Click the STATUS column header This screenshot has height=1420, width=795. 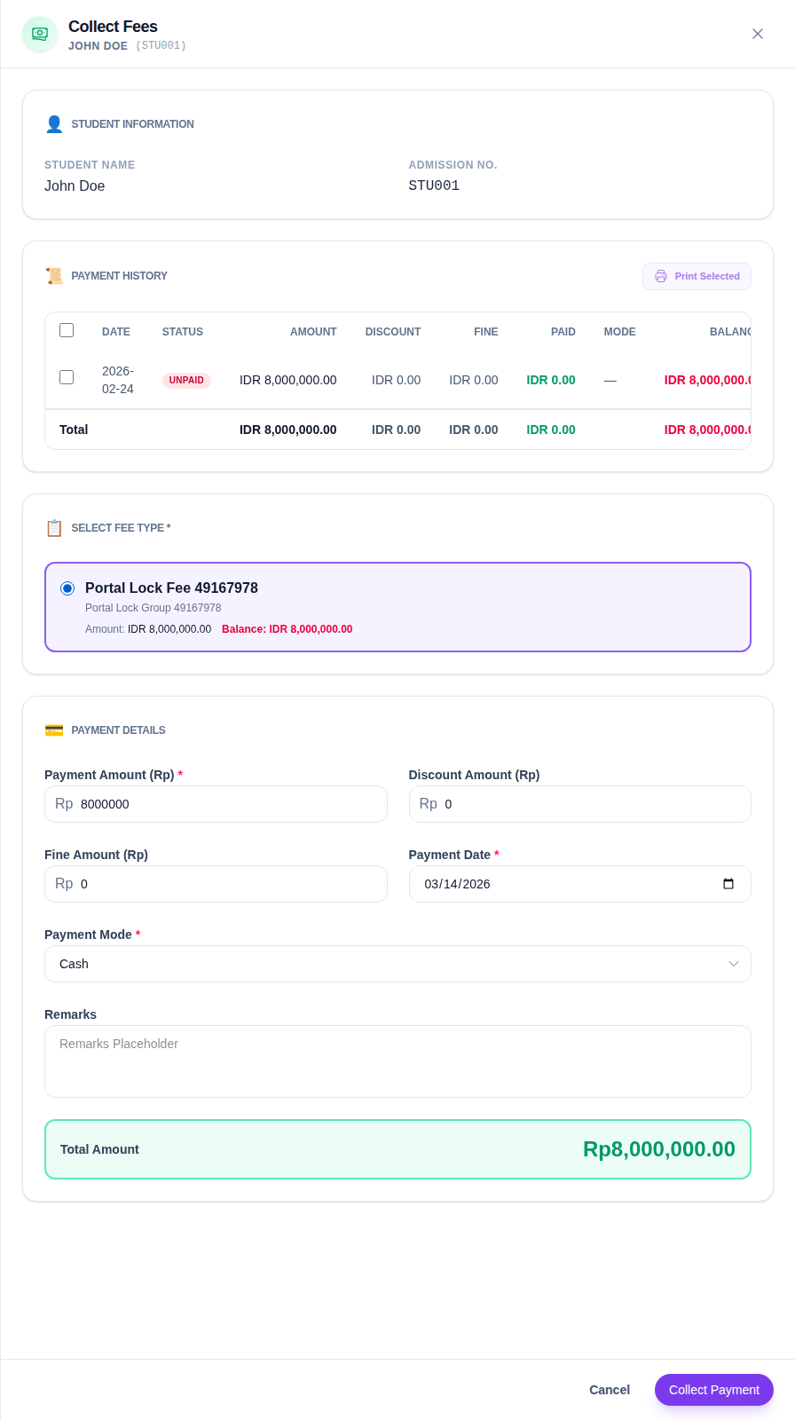183,332
